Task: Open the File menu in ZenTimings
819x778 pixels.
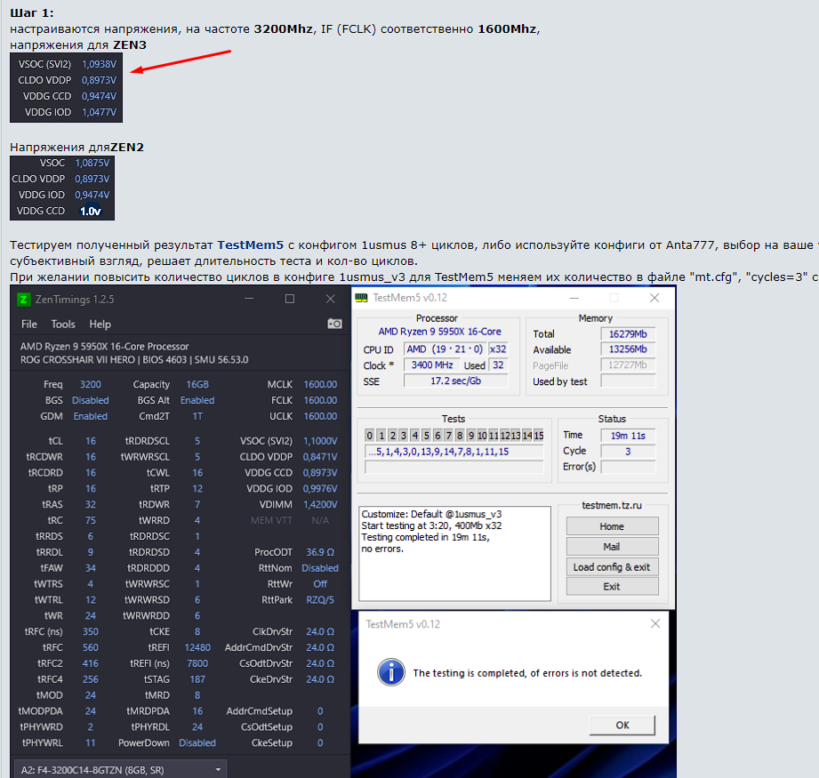Action: [29, 325]
